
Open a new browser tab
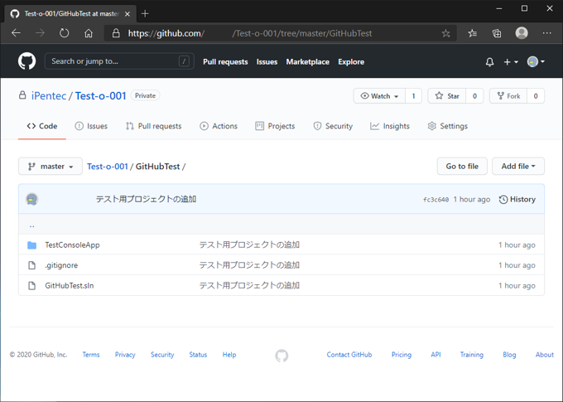(x=145, y=13)
